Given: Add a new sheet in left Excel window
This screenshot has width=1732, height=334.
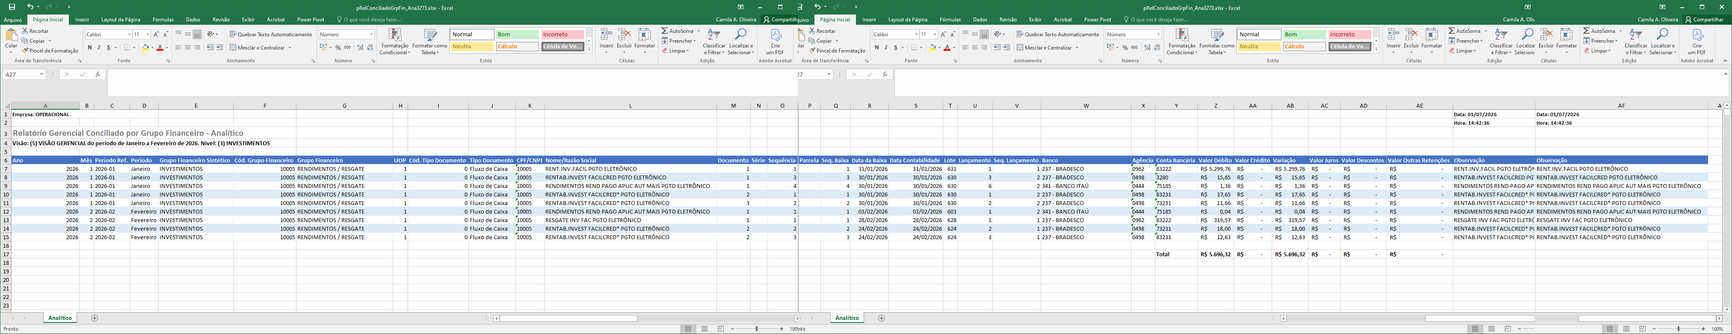Looking at the screenshot, I should coord(94,318).
